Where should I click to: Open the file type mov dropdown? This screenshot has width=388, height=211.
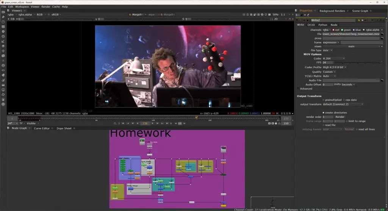point(328,50)
